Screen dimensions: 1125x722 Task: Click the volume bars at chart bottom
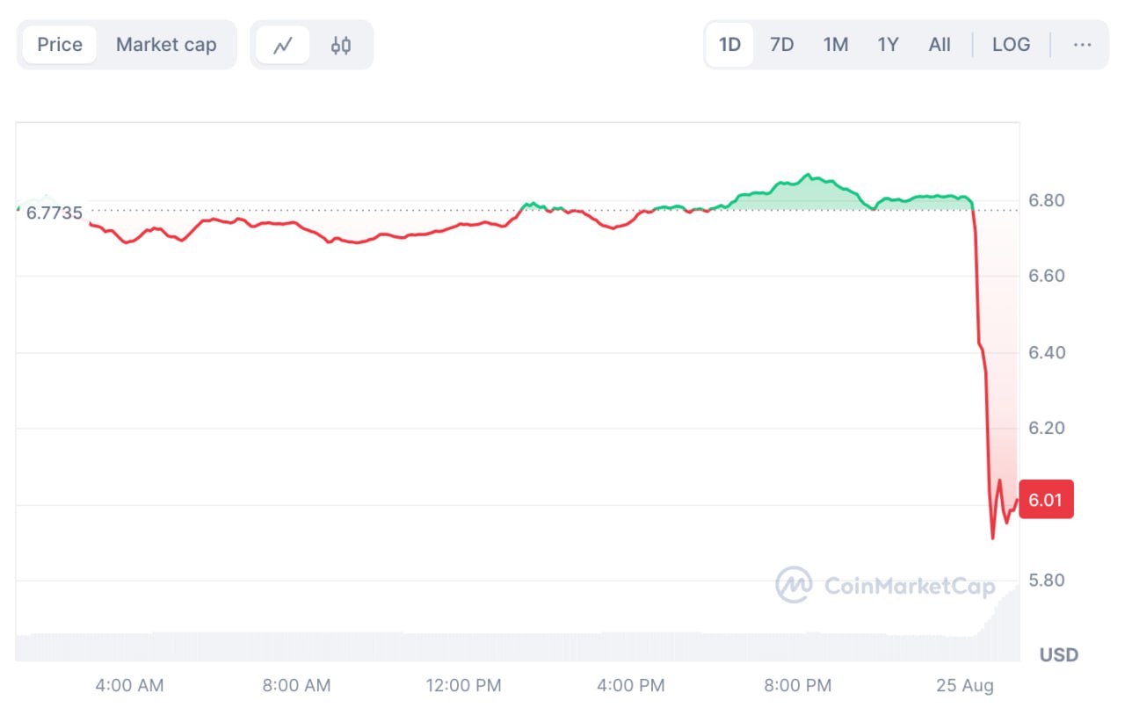(527, 647)
